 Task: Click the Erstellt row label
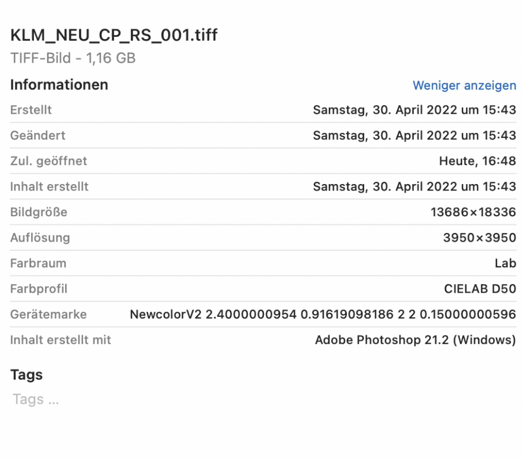tap(31, 110)
